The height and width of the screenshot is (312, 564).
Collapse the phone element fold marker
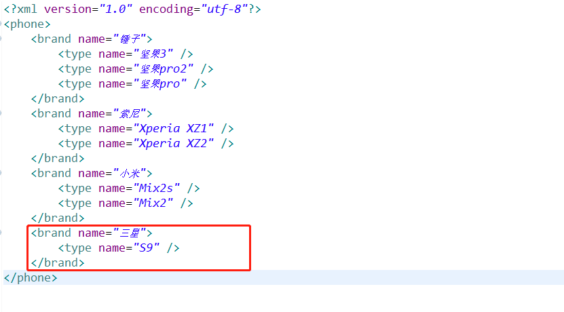point(1,24)
